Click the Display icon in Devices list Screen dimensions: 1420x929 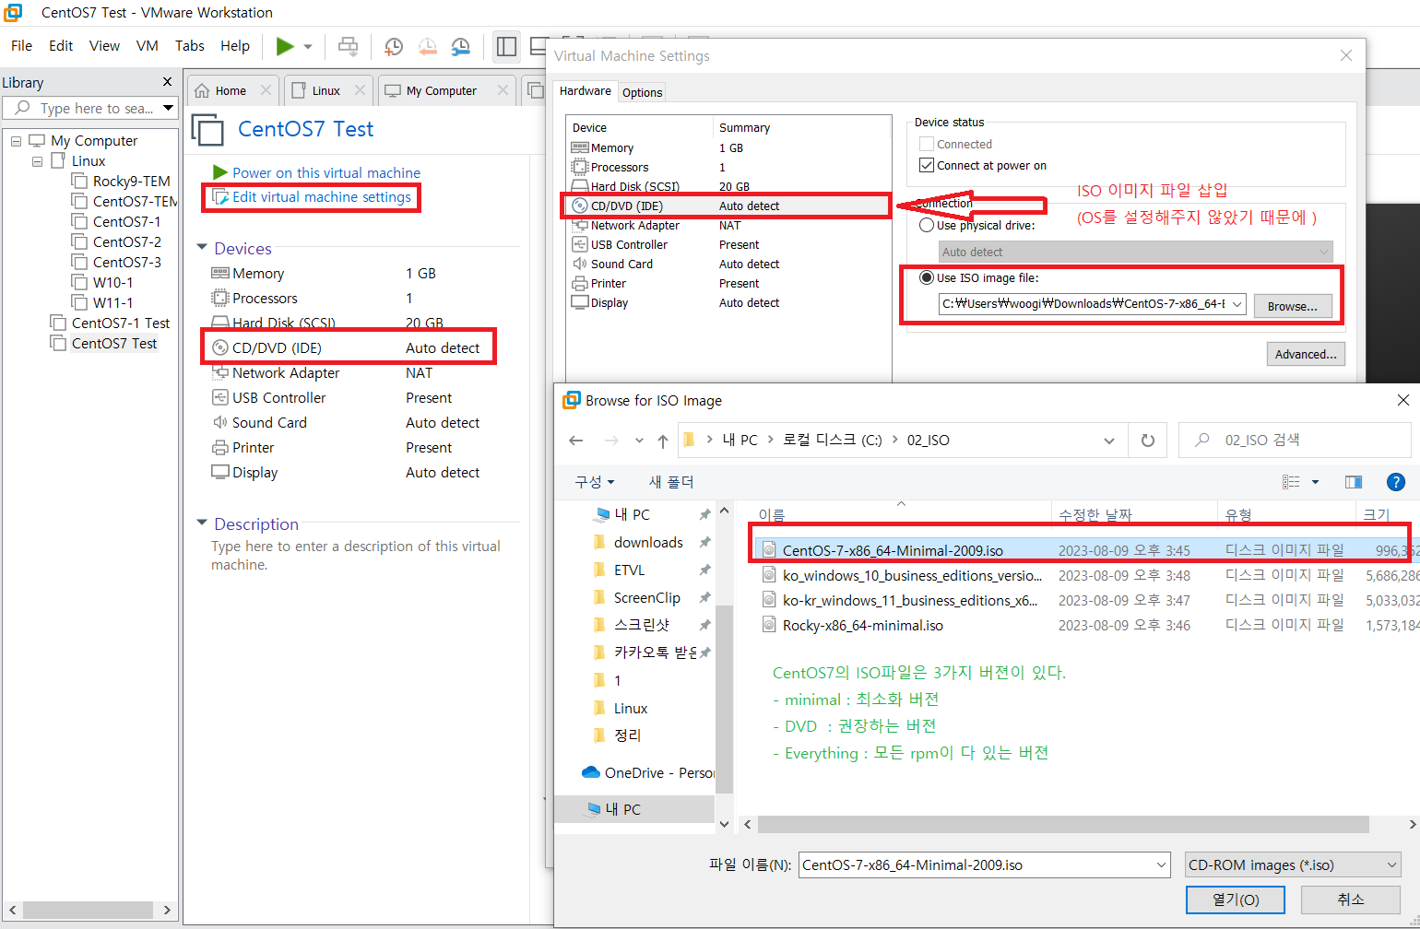220,472
